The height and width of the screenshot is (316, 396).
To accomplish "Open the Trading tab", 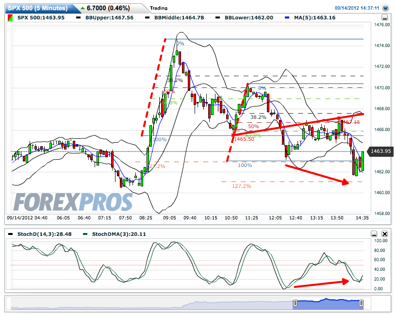I will (159, 8).
